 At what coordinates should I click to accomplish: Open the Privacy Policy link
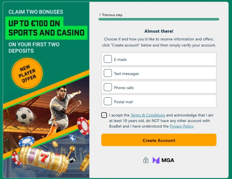pos(181,126)
